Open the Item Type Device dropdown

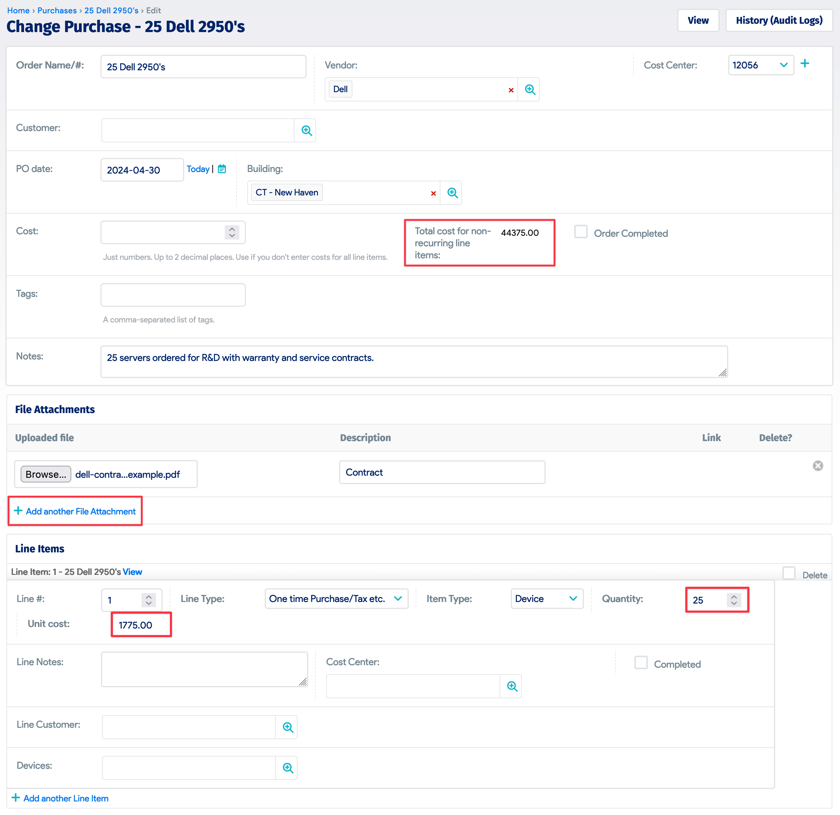click(x=547, y=599)
